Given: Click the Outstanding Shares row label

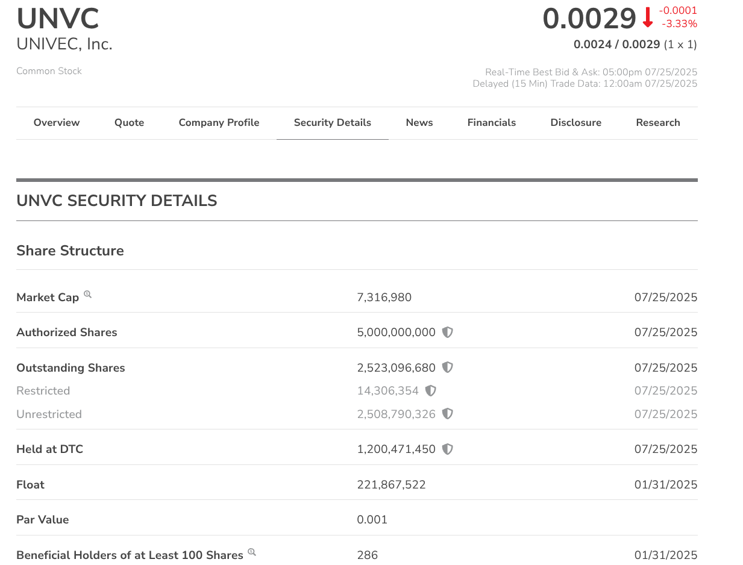Looking at the screenshot, I should (71, 368).
